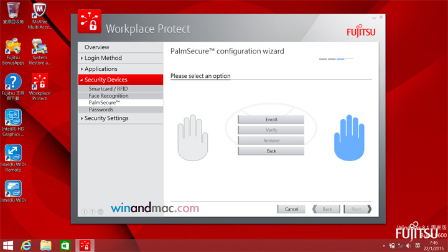This screenshot has height=252, width=448.
Task: Click the blue wizard progress step indicator
Action: click(x=340, y=59)
